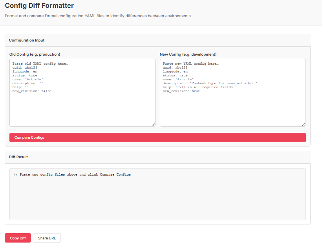Click the resize handle of New Config textarea
Screen dimensions: 322x250
click(304, 124)
